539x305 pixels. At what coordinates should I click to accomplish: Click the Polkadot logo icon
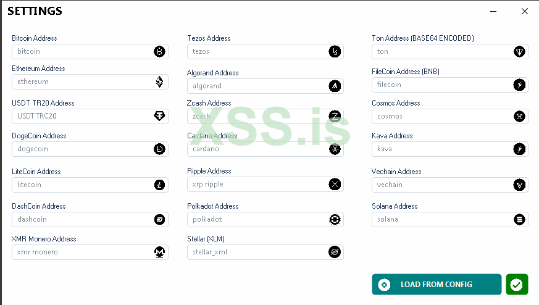(x=335, y=219)
